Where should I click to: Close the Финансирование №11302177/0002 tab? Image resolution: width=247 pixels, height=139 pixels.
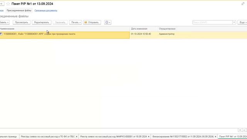215,136
